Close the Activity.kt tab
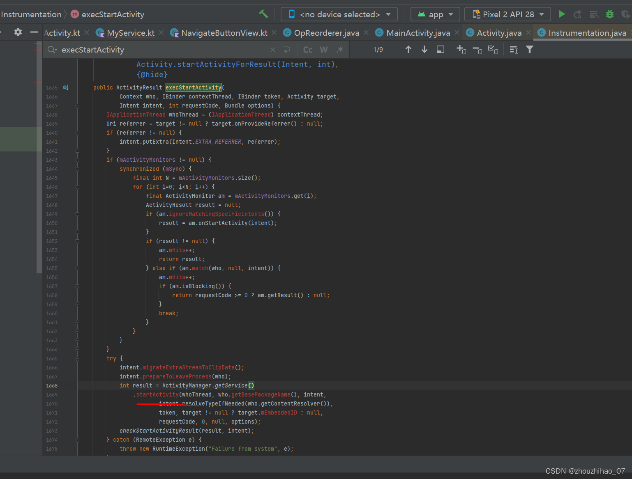 [87, 32]
